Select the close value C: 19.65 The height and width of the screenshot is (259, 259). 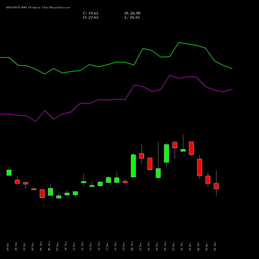[x=91, y=13]
